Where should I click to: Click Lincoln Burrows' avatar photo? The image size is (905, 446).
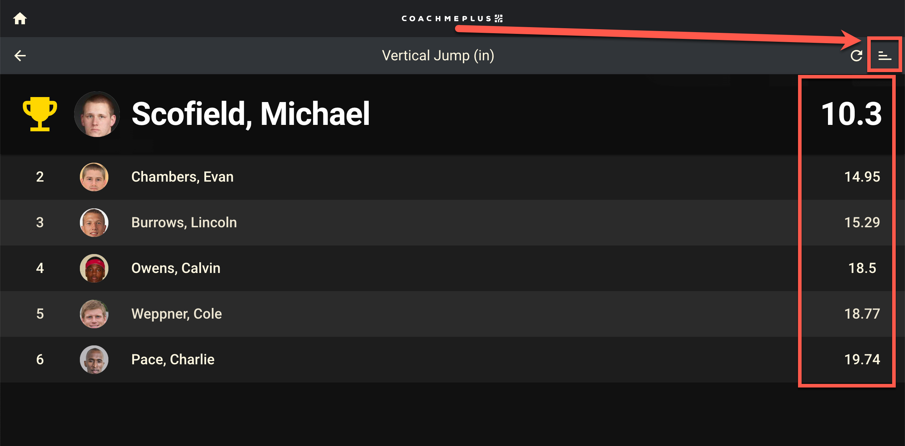pyautogui.click(x=94, y=223)
